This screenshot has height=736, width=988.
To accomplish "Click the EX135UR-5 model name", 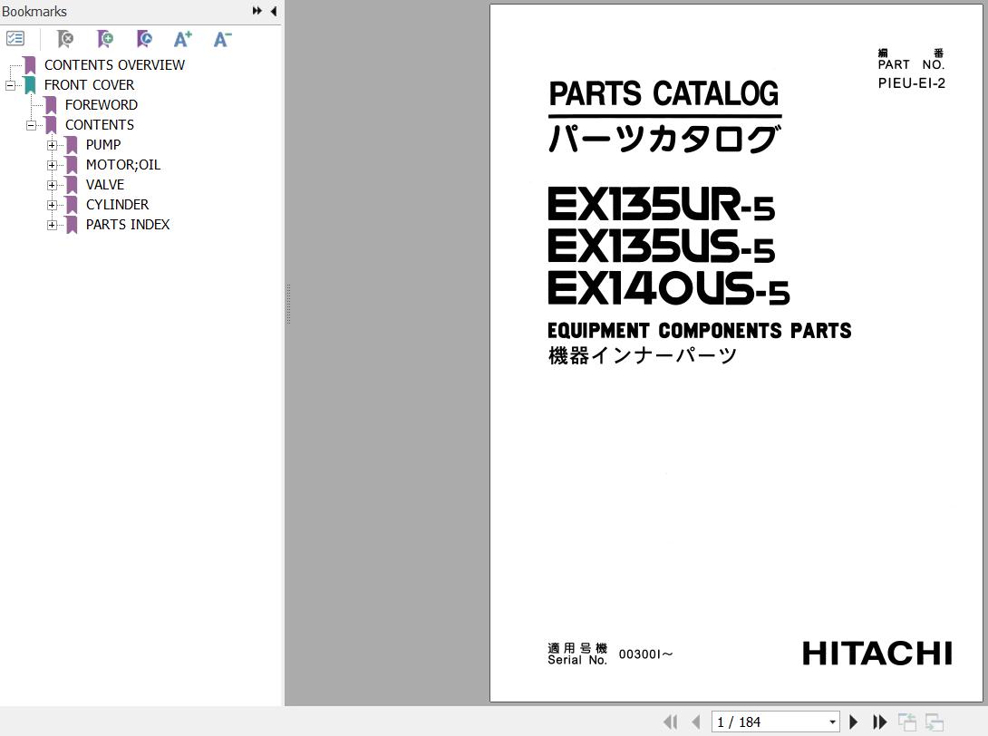I will tap(661, 204).
